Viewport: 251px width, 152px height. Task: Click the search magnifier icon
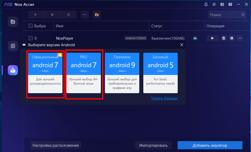243,15
